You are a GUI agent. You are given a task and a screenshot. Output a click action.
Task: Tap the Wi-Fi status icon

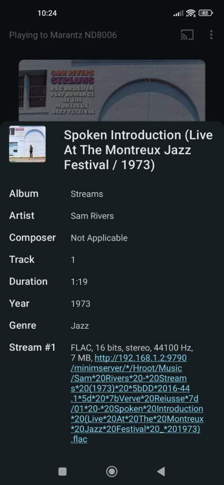coord(191,13)
